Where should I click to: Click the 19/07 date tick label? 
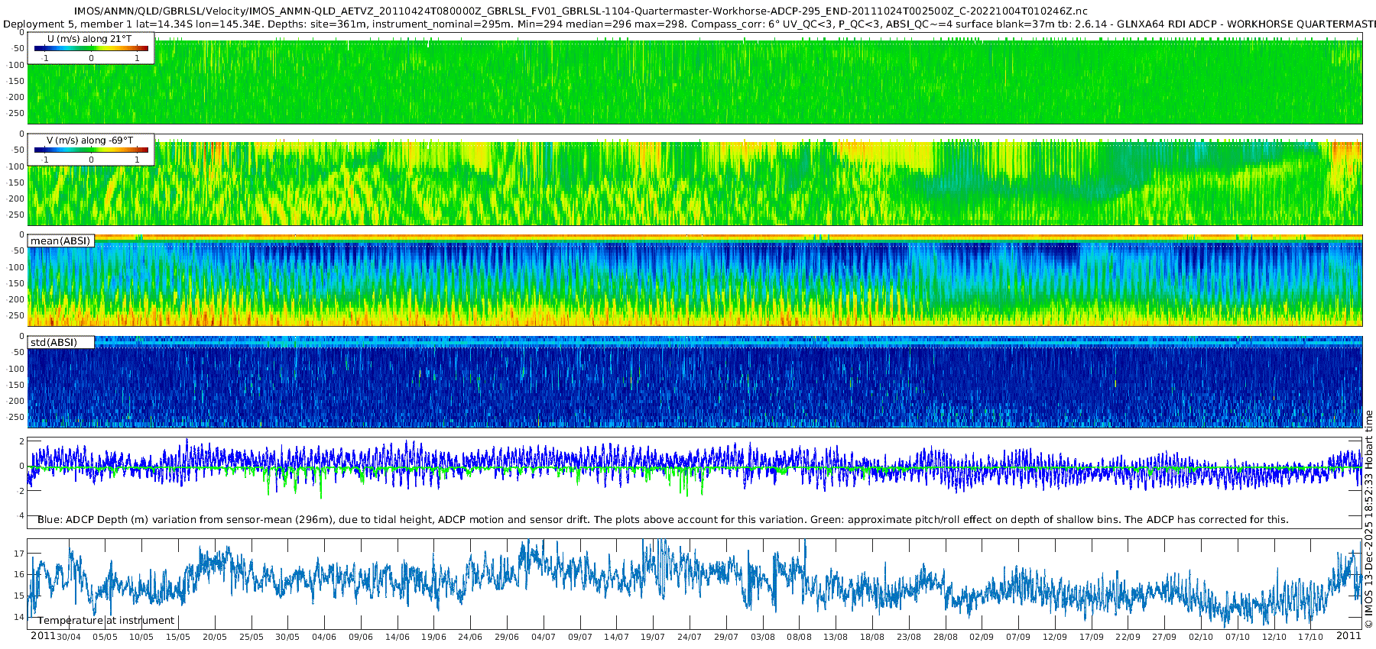[653, 637]
